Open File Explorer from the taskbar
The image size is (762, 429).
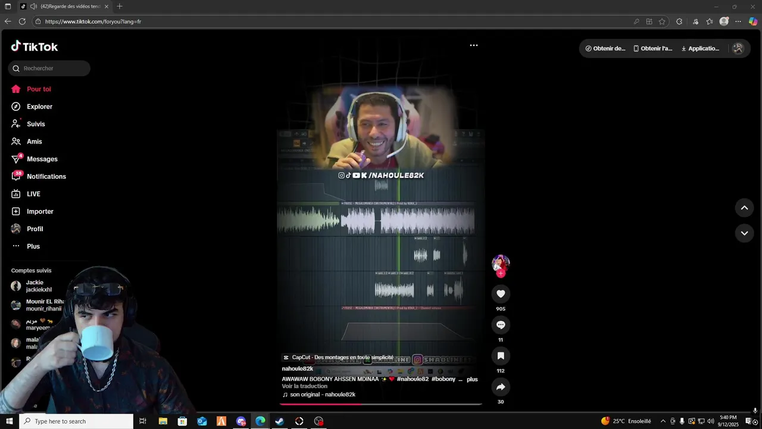(163, 421)
